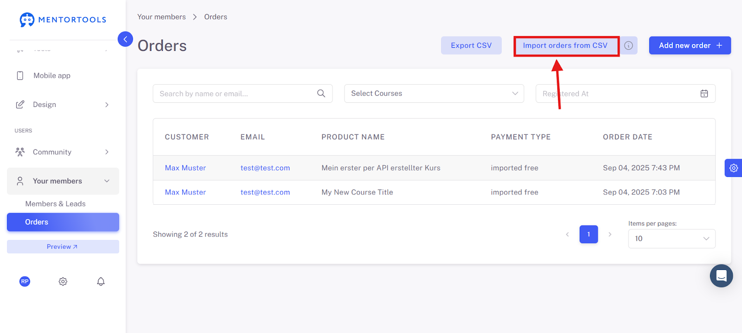The height and width of the screenshot is (333, 742).
Task: Open Members & Leads page
Action: tap(55, 204)
